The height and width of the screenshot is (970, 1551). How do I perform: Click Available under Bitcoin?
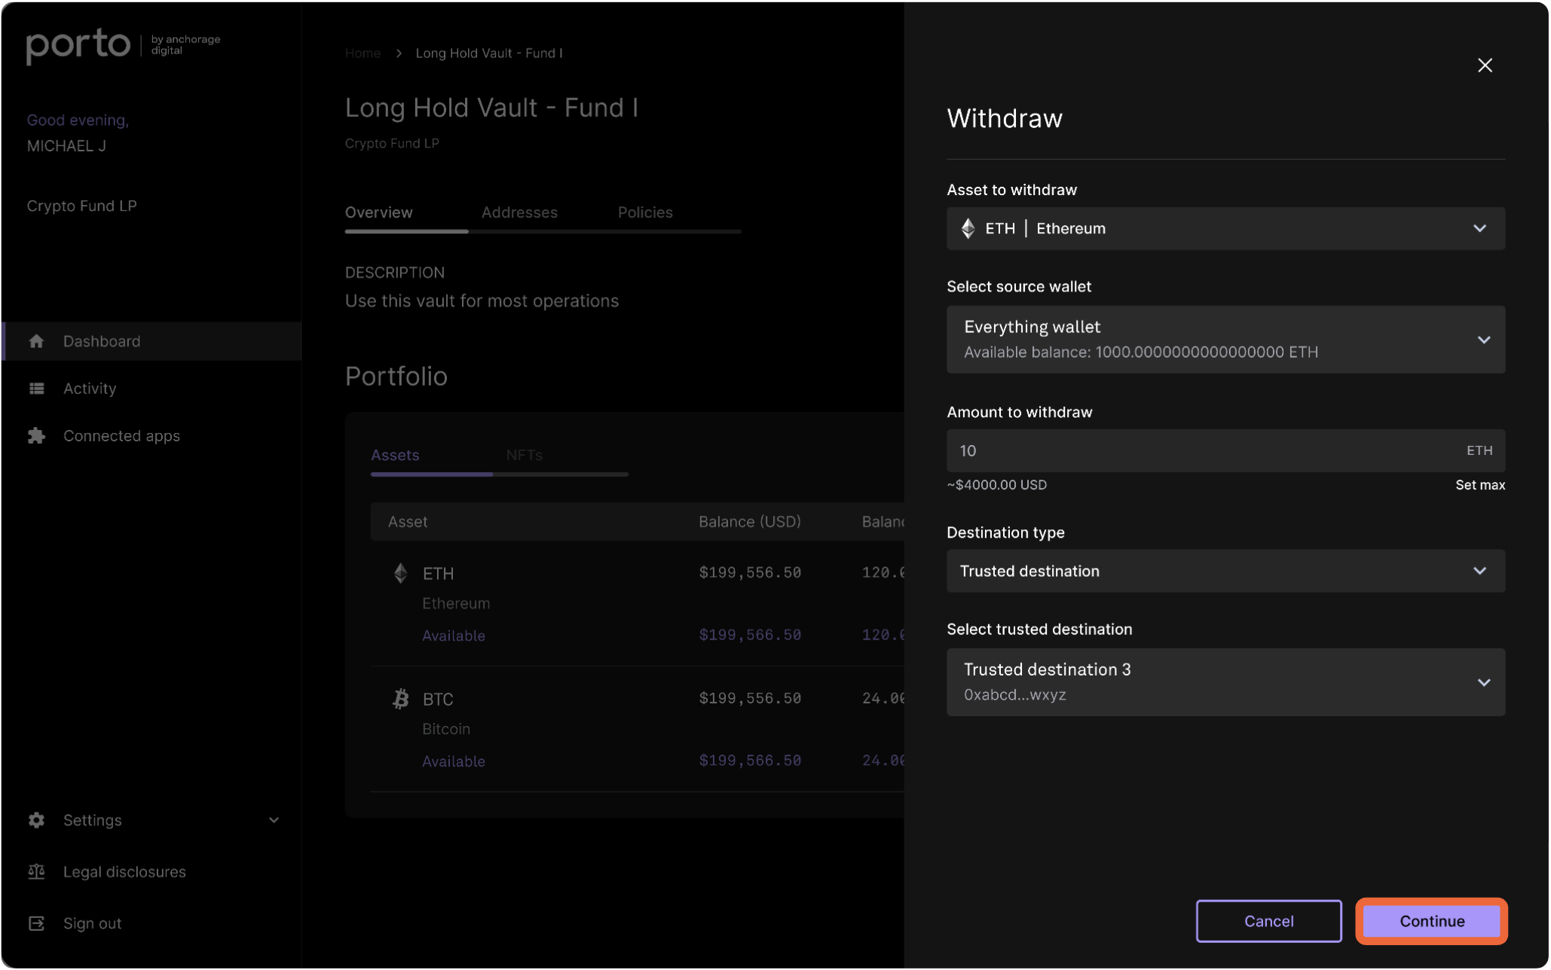[x=453, y=761]
